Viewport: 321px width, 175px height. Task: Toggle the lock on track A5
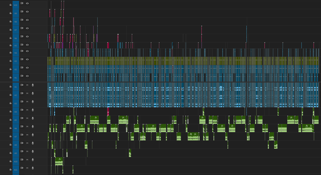pyautogui.click(x=10, y=120)
